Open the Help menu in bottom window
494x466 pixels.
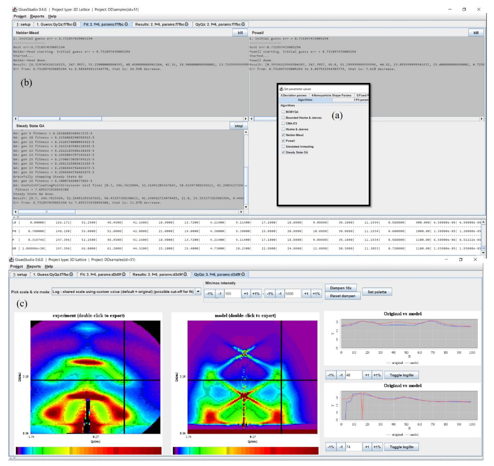pyautogui.click(x=49, y=266)
